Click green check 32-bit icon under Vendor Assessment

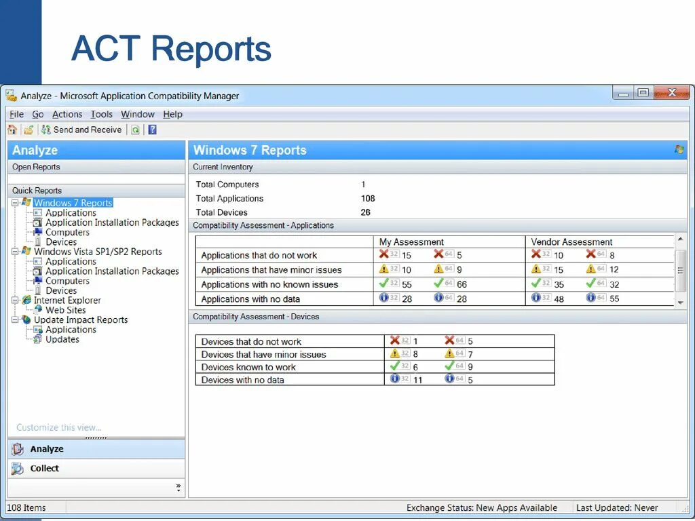click(536, 283)
